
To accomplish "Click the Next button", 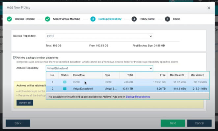I will 173,123.
